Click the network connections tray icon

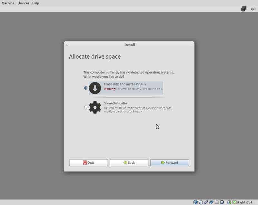pos(243,9)
